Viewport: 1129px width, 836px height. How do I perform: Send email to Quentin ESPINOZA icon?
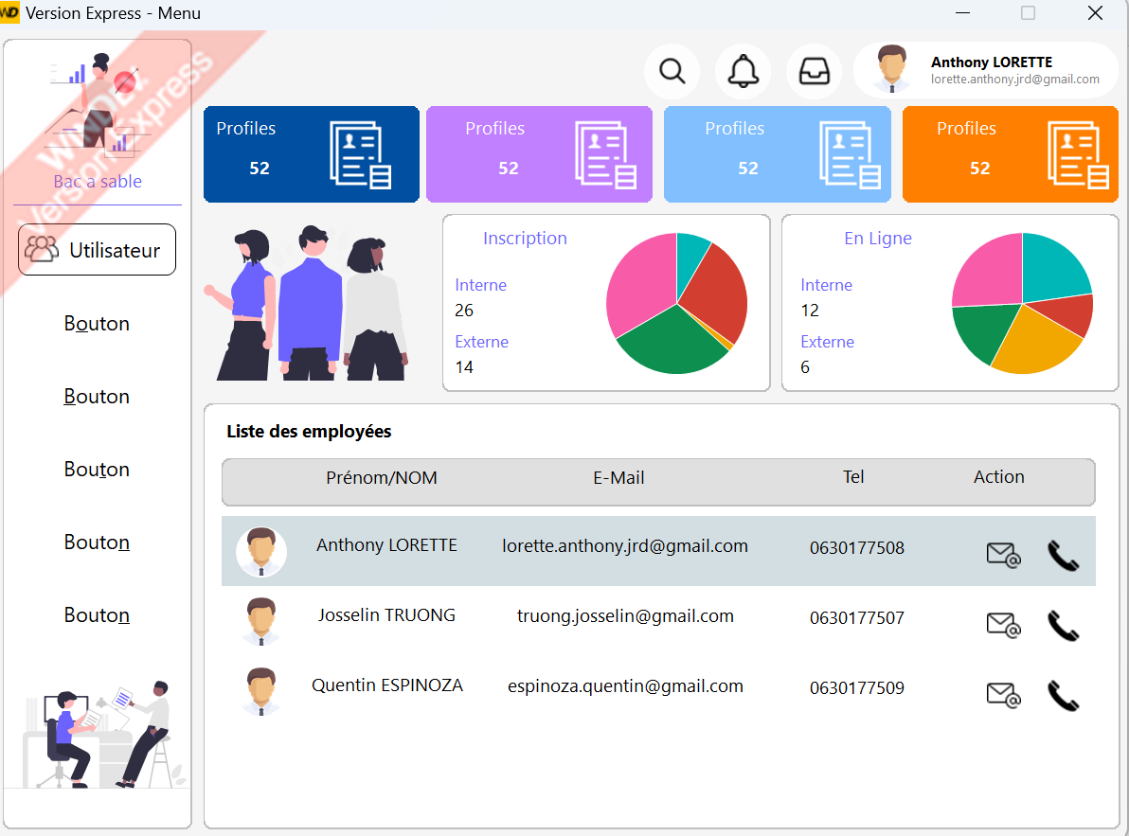1003,695
